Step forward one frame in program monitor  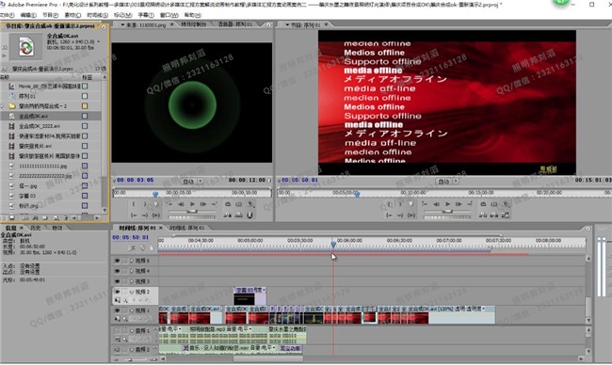coord(459,204)
